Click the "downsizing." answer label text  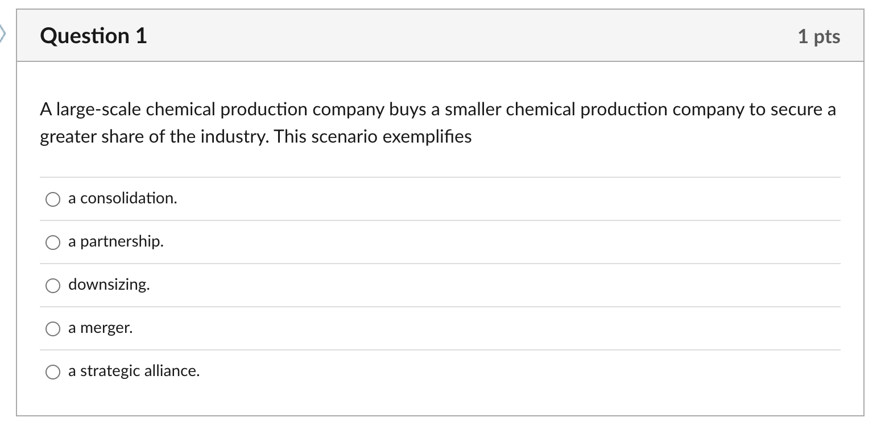pyautogui.click(x=109, y=285)
